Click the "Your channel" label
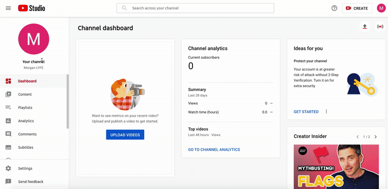Viewport: 388px width, 189px height. click(34, 62)
